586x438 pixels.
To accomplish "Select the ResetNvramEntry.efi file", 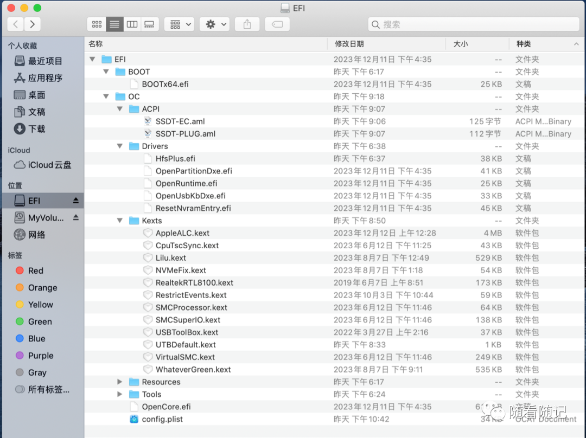I will 193,208.
